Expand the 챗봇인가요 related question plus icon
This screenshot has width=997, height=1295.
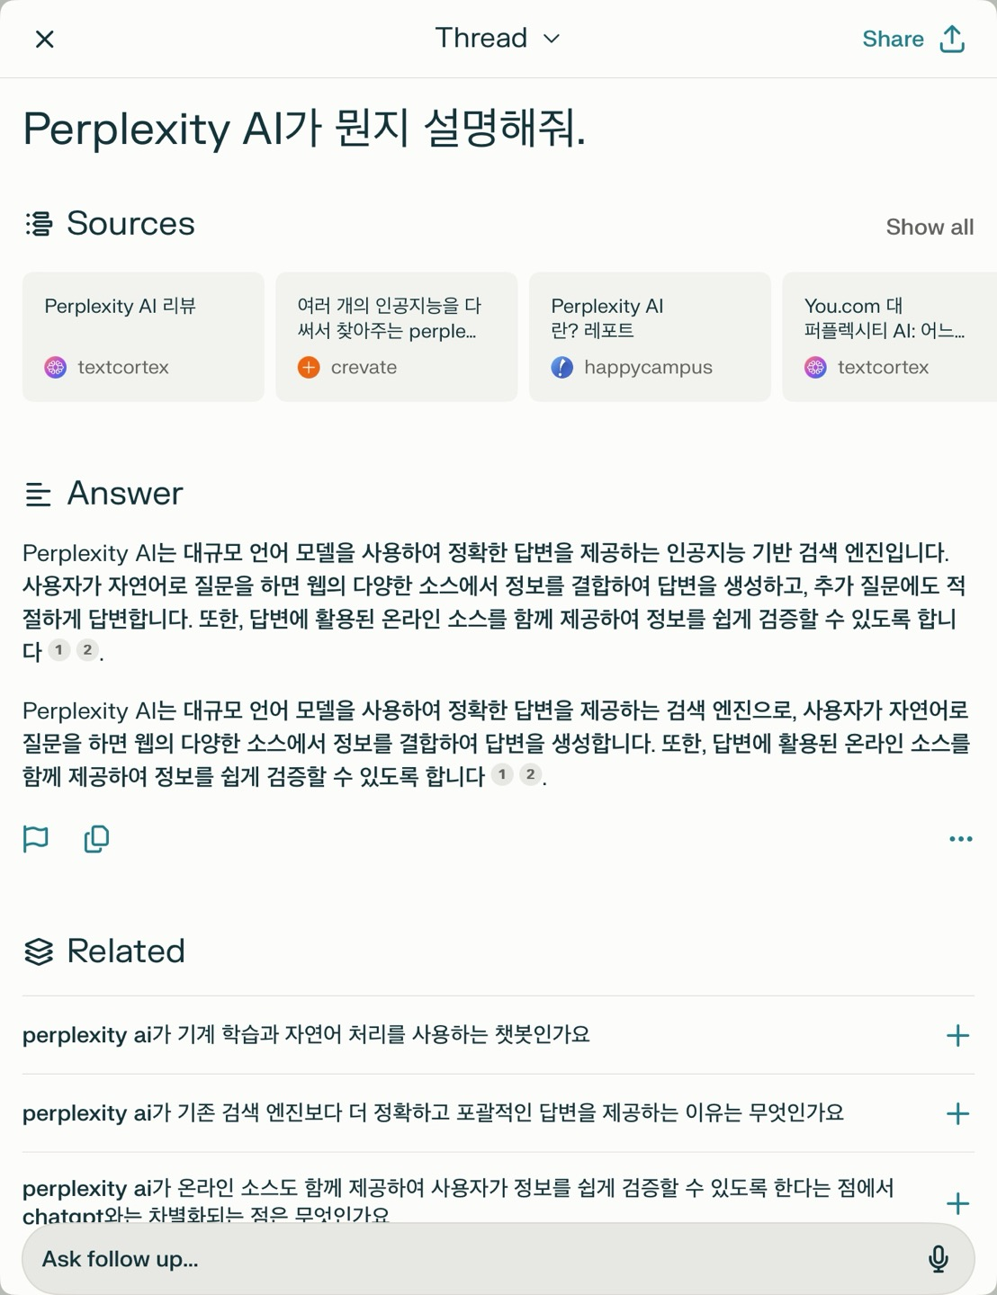(x=957, y=1035)
